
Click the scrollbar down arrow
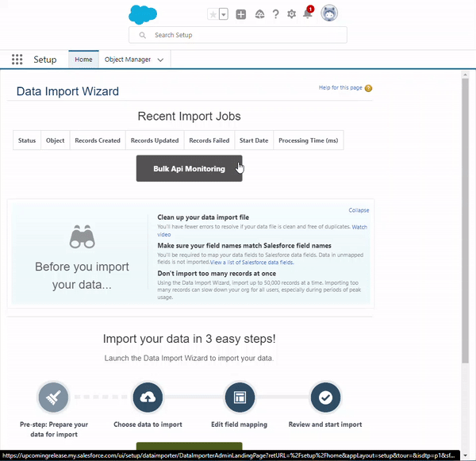(465, 455)
